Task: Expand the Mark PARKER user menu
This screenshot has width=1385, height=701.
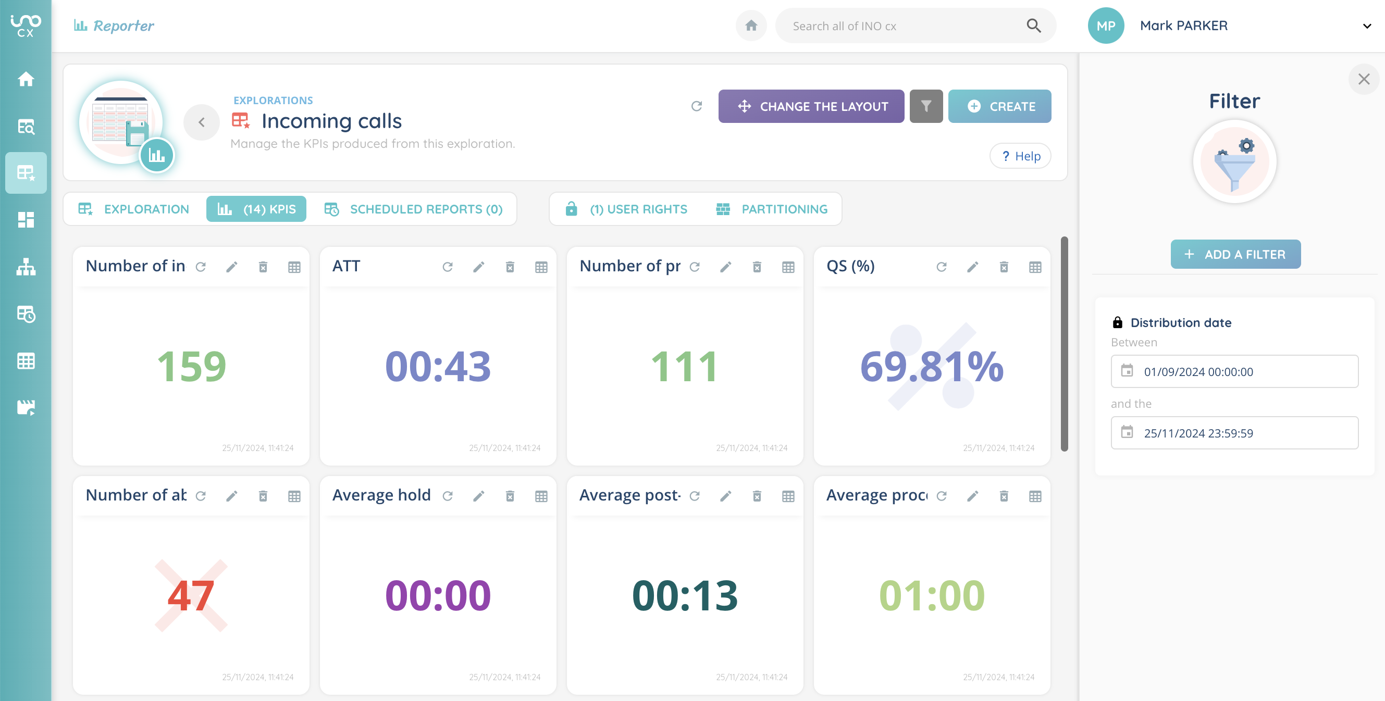Action: 1366,26
